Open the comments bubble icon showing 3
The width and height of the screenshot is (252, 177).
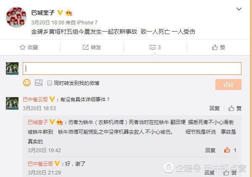152,48
